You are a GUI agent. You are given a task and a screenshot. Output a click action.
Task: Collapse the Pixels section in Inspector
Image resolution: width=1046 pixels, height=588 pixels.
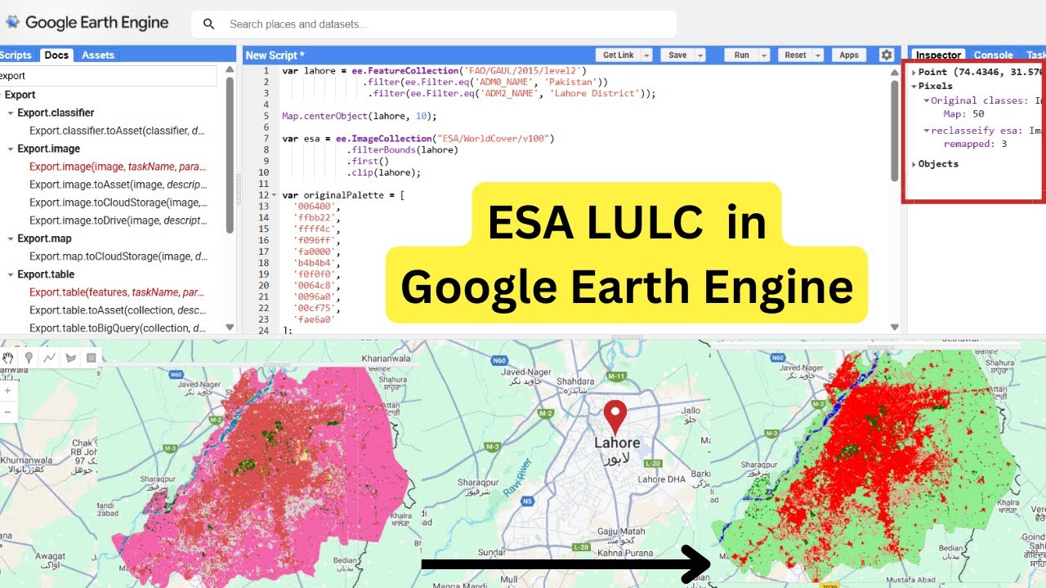(x=914, y=86)
